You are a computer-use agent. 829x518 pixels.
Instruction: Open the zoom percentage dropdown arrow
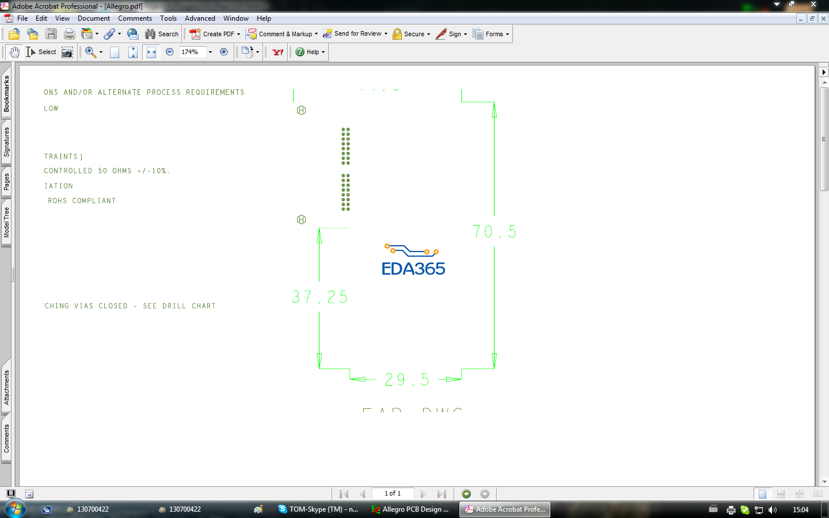pos(210,52)
